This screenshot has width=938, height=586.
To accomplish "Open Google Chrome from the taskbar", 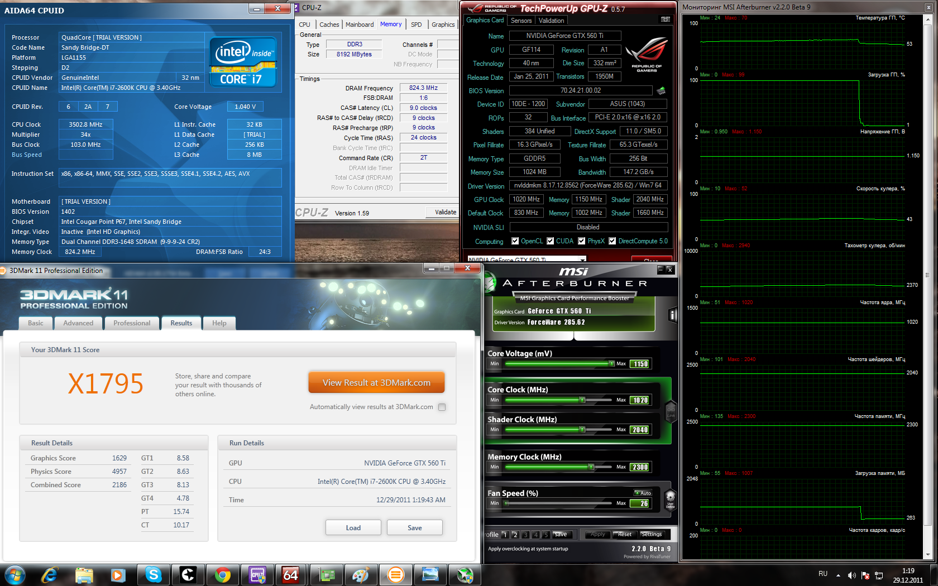I will pos(222,575).
